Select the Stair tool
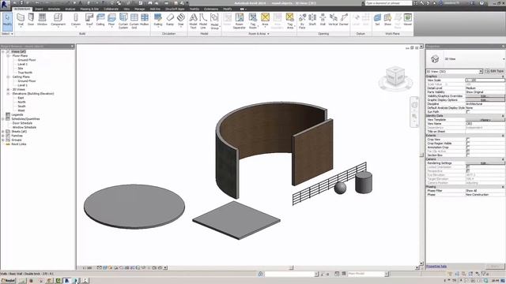Image resolution: width=506 pixels, height=284 pixels. click(x=181, y=20)
